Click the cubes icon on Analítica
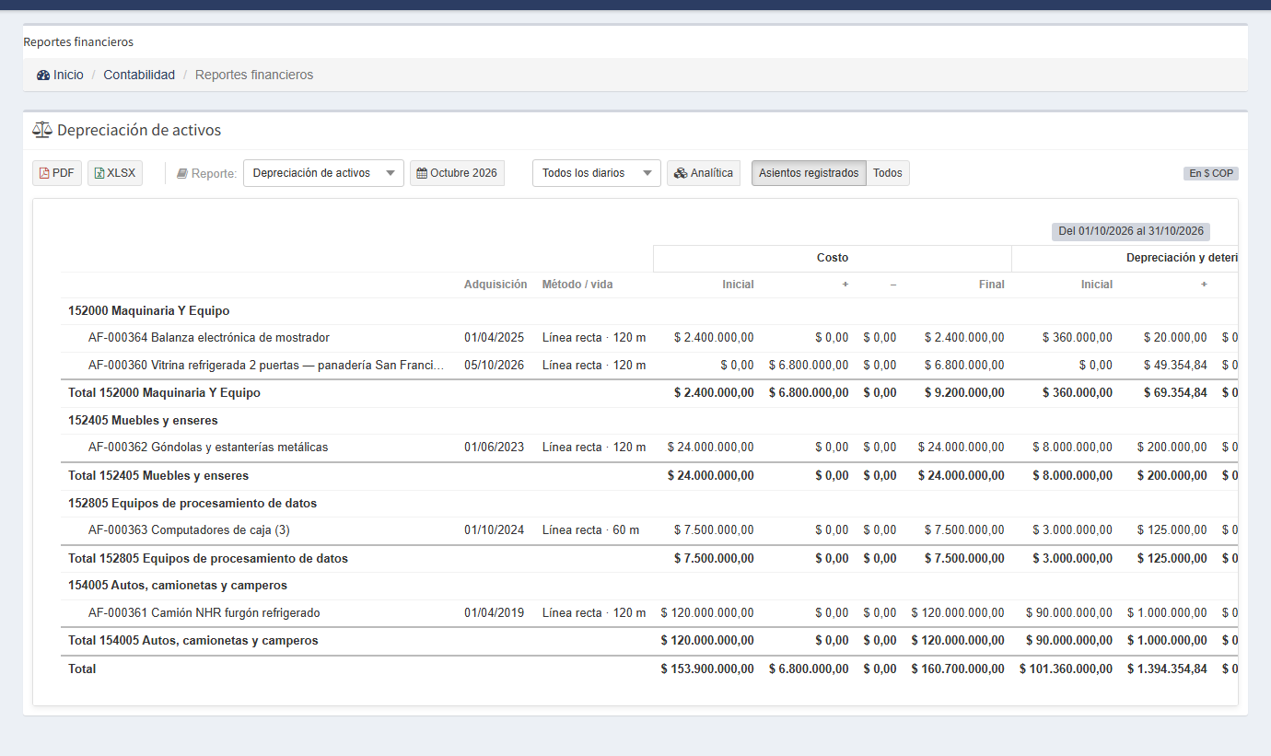Screen dimensions: 1271x756 tap(681, 173)
